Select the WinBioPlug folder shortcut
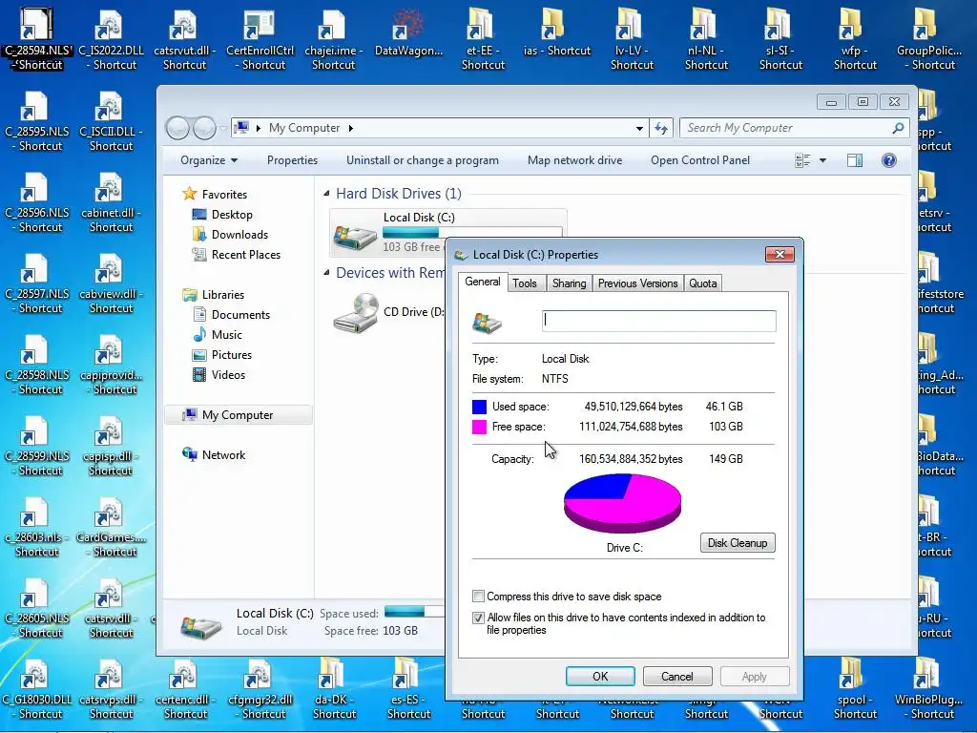977x733 pixels. pyautogui.click(x=929, y=688)
